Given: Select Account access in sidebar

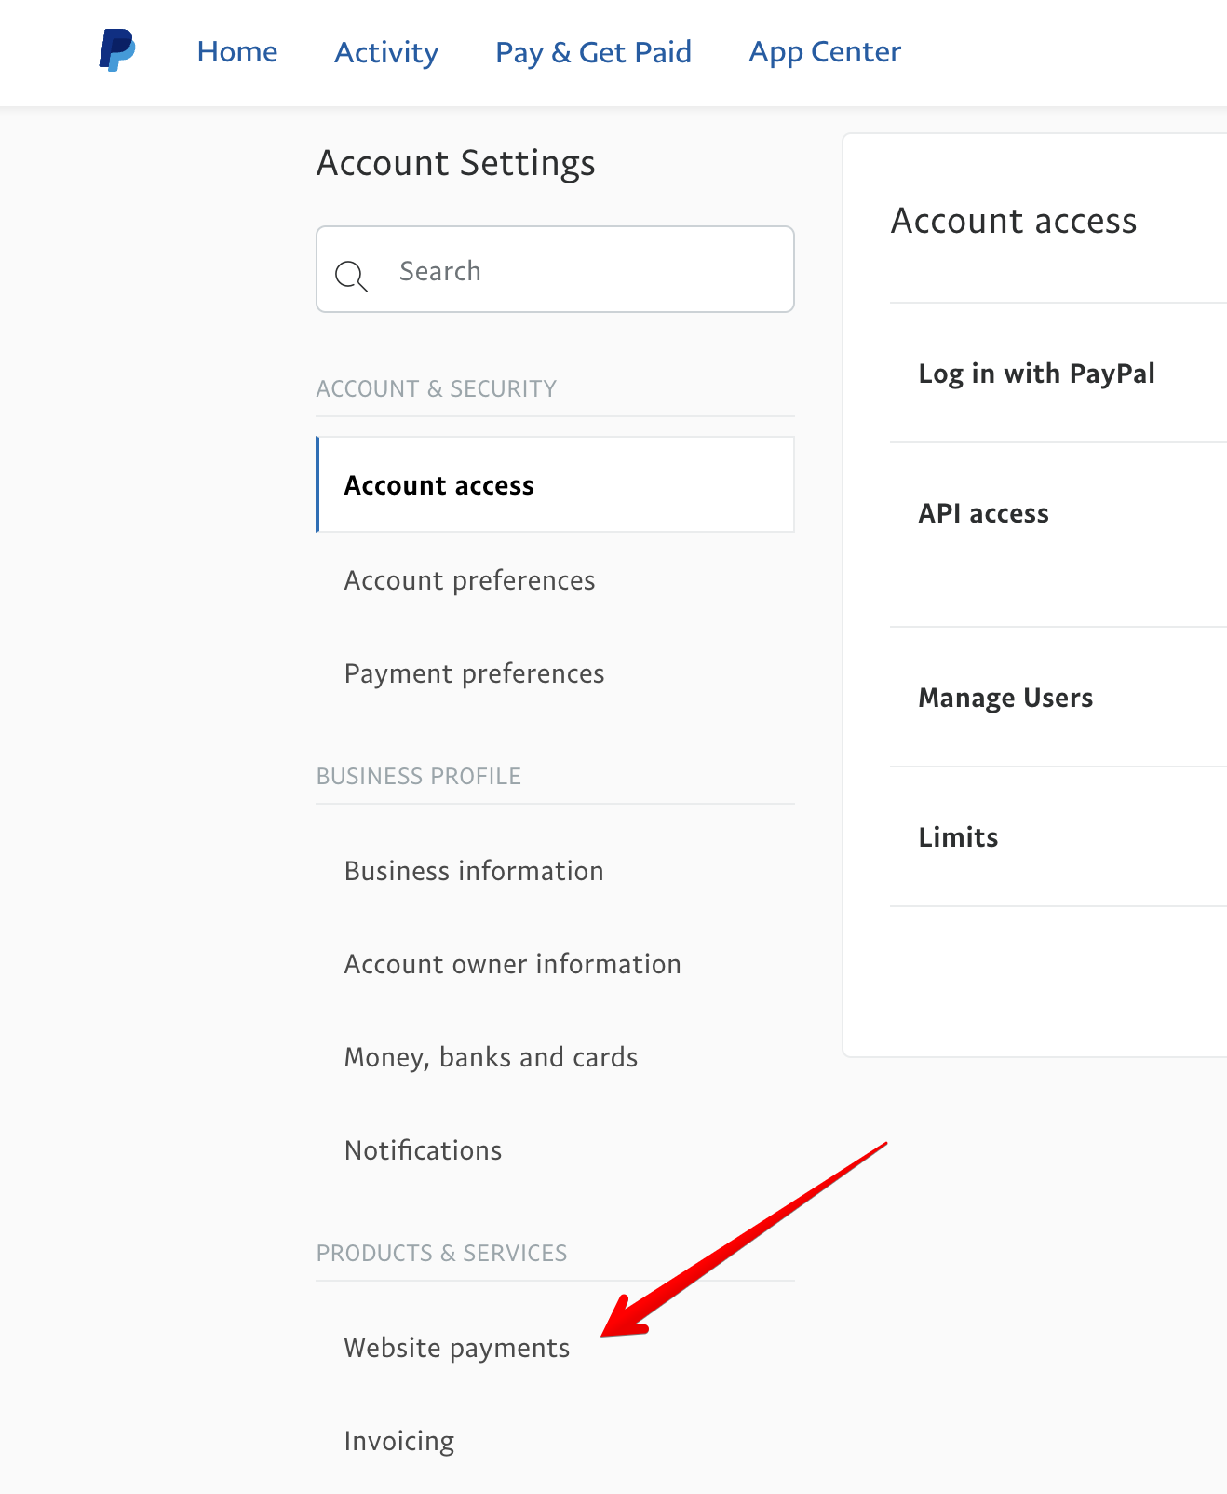Looking at the screenshot, I should pyautogui.click(x=439, y=485).
